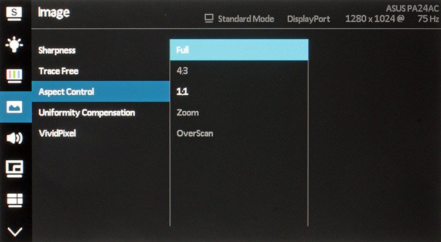441x242 pixels.
Task: Open the QuickFit grid icon
Action: click(14, 200)
